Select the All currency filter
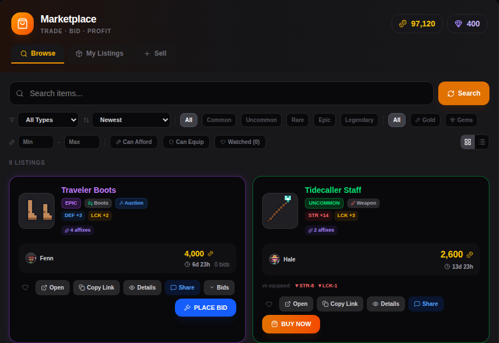Screen dimensions: 499x343 pyautogui.click(x=397, y=120)
